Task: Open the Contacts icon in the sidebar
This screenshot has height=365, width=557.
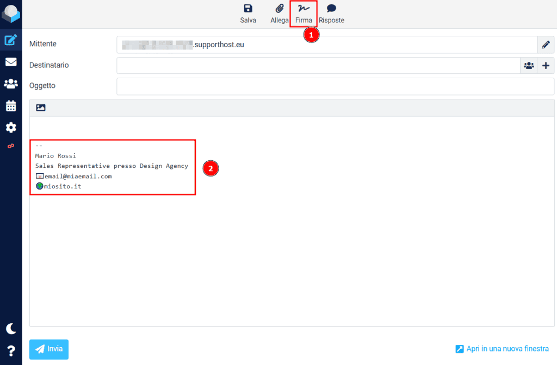Action: [x=11, y=84]
